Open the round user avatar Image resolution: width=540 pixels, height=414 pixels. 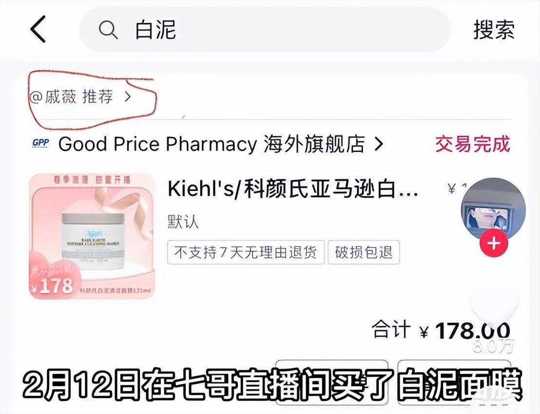493,210
